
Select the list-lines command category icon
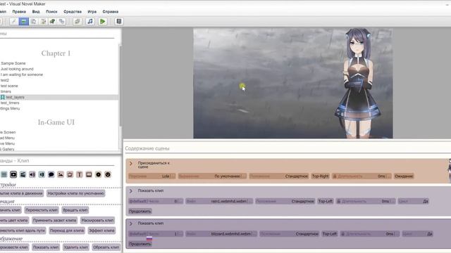click(x=4, y=174)
